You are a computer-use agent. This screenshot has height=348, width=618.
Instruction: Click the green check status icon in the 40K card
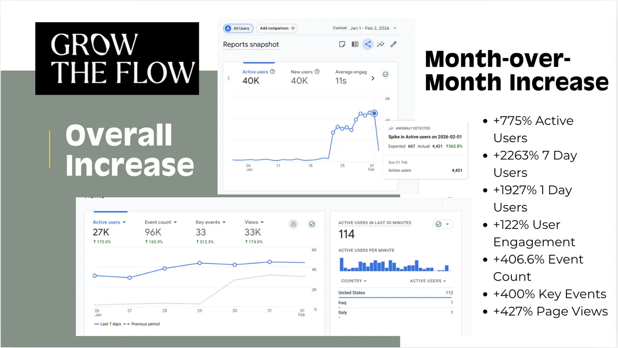(x=385, y=74)
